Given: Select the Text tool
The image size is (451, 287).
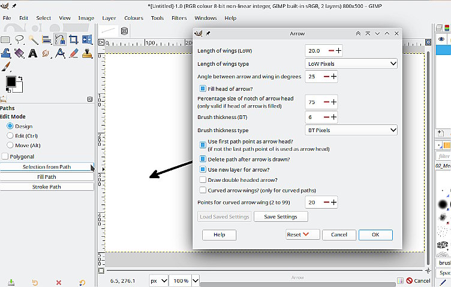Looking at the screenshot, I should 33,53.
